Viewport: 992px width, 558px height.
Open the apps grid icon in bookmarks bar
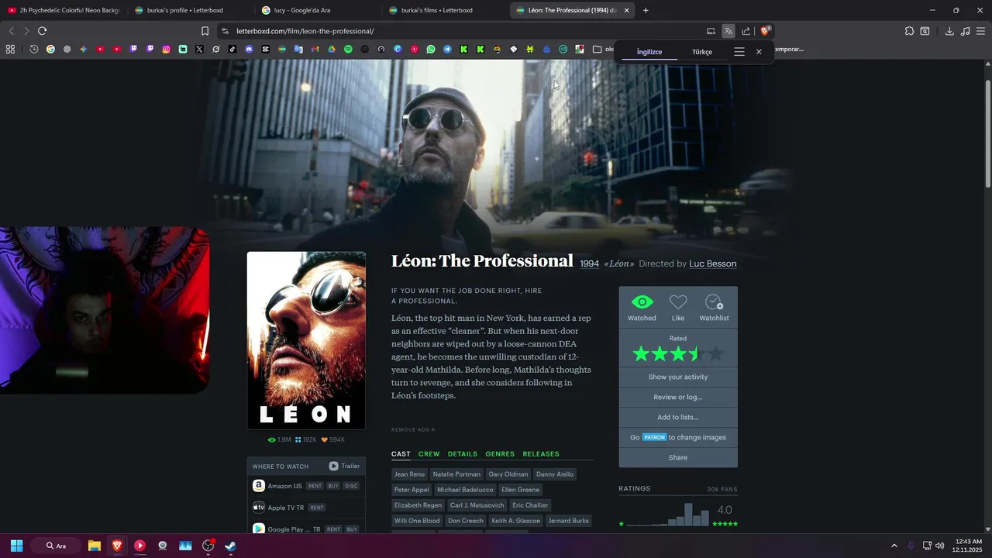[10, 49]
